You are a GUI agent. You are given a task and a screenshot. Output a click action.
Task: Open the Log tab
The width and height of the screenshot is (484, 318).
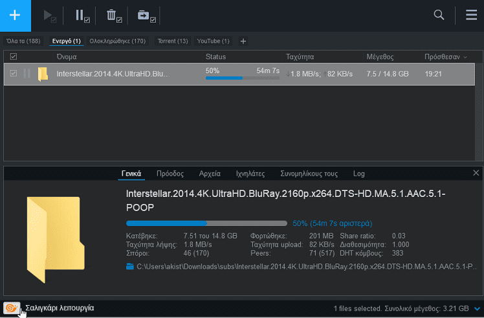[x=358, y=174]
